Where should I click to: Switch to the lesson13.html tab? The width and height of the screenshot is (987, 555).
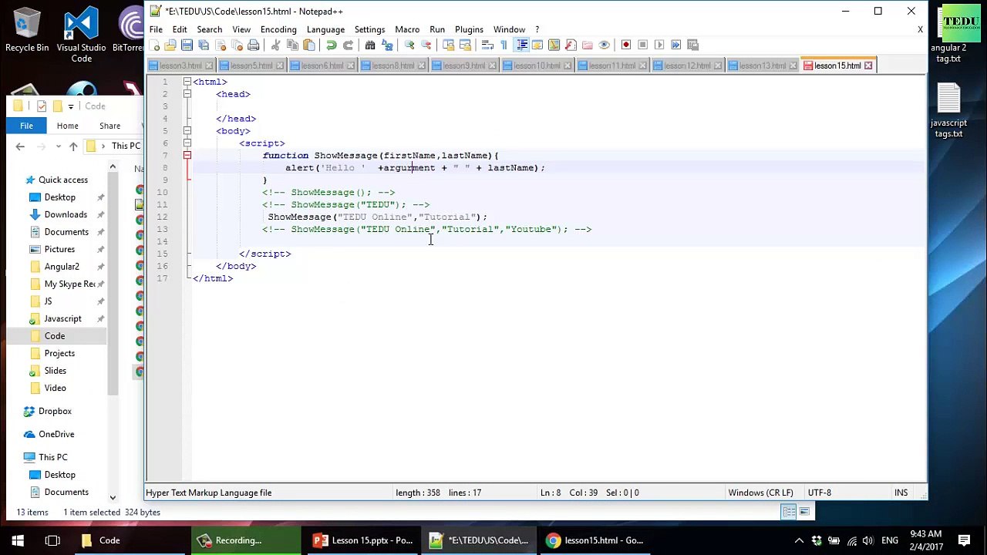pyautogui.click(x=762, y=66)
